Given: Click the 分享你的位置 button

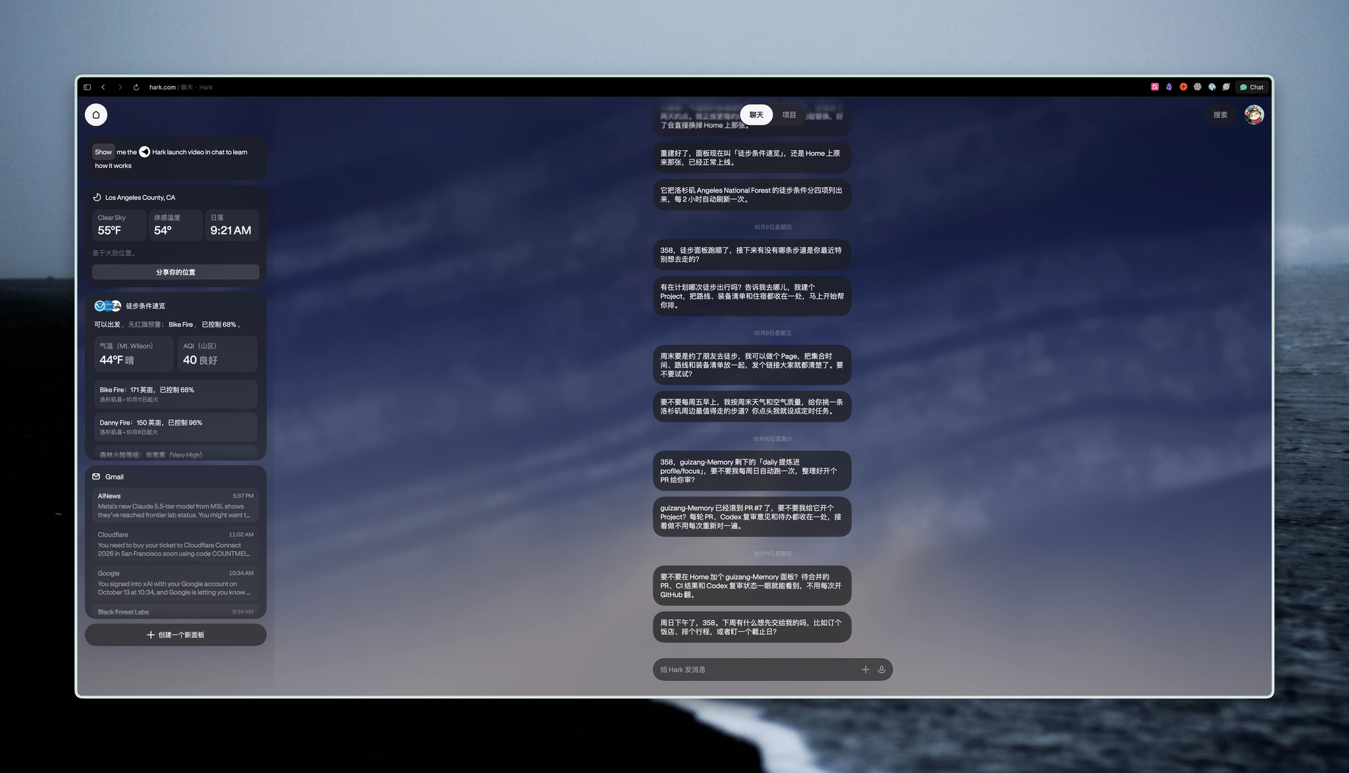Looking at the screenshot, I should 176,272.
